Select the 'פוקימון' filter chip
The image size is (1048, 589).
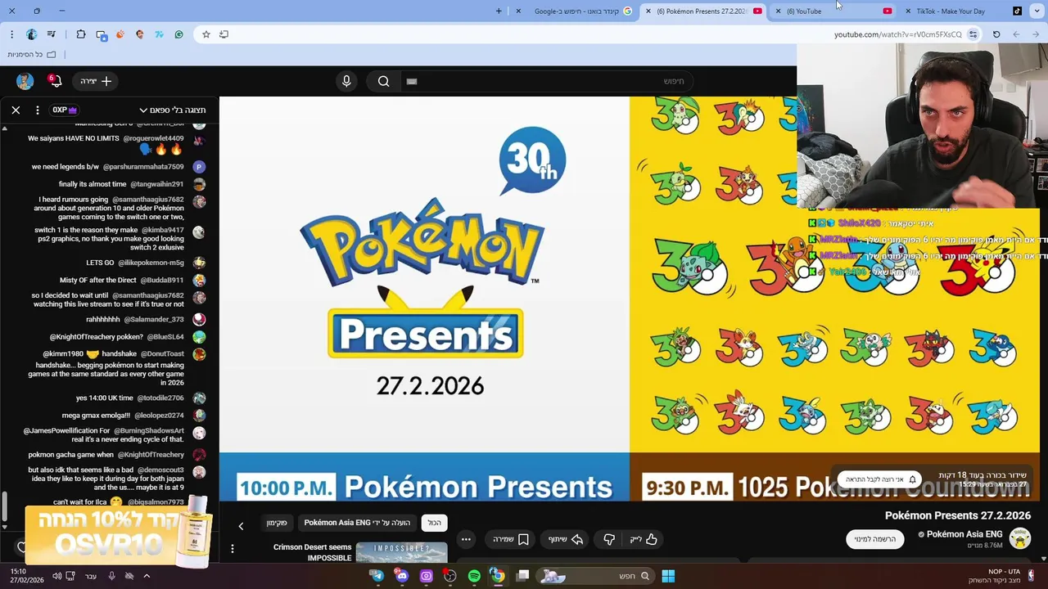(277, 523)
